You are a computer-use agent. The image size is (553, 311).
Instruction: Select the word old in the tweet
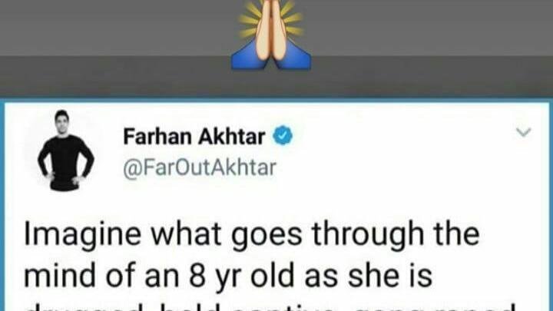(272, 275)
